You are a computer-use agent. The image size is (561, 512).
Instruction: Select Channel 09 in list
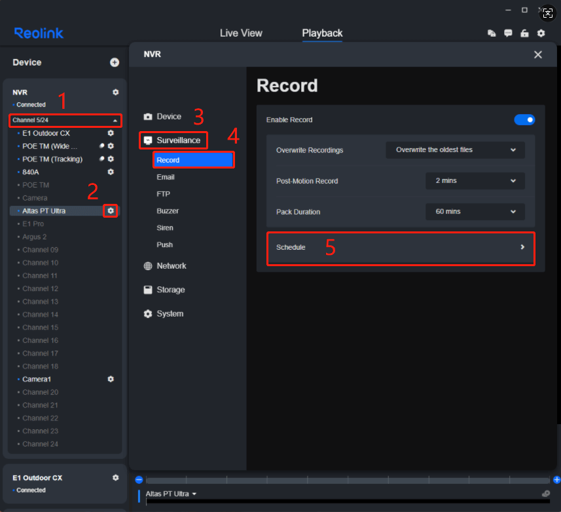coord(40,249)
